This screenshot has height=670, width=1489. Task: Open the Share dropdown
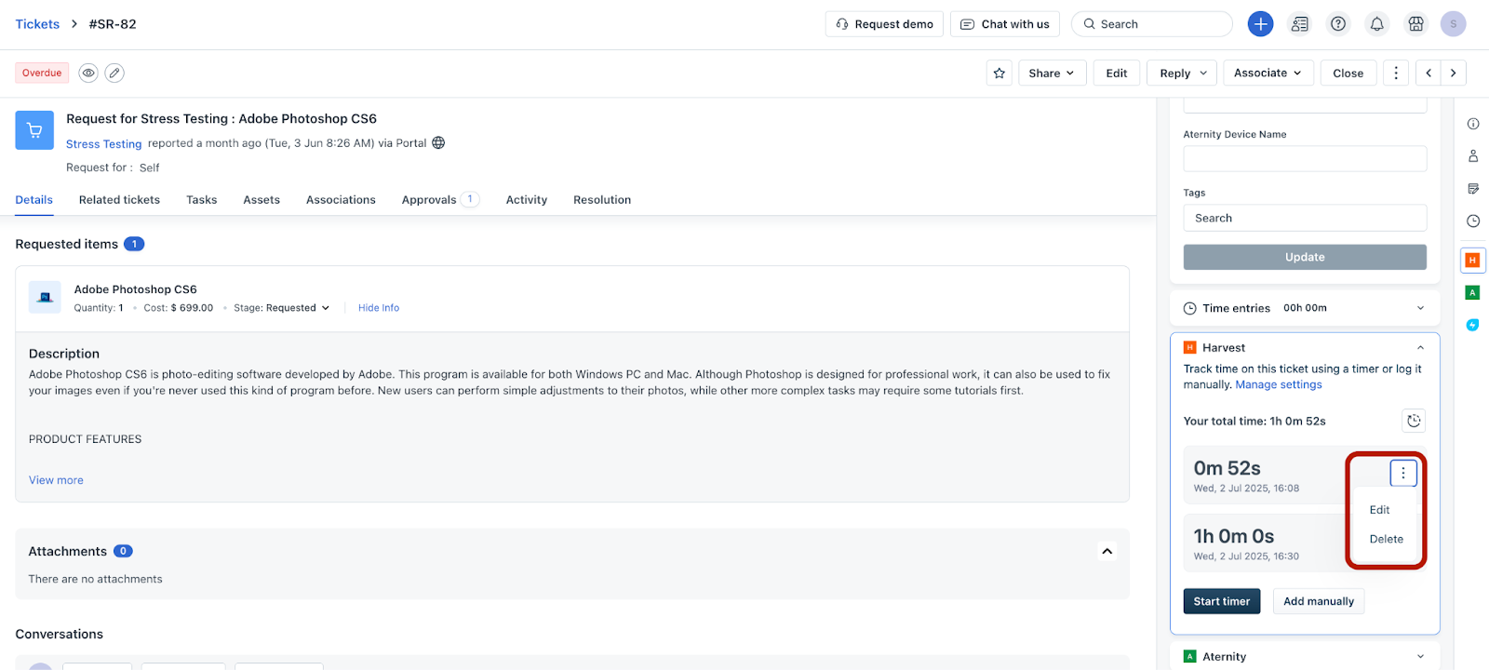click(x=1052, y=73)
